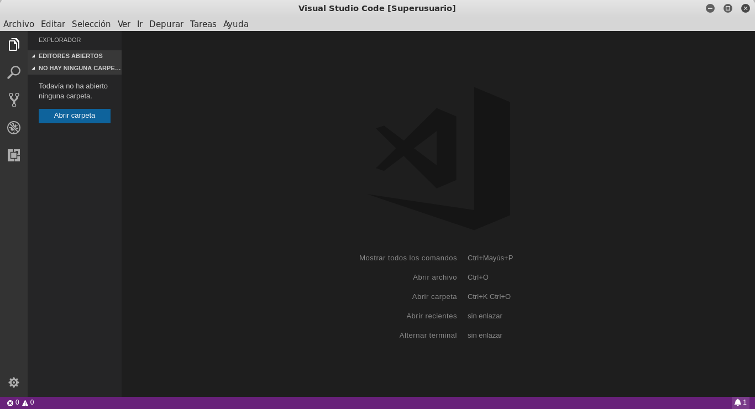Open the Manage gear icon
Image resolution: width=755 pixels, height=409 pixels.
14,382
